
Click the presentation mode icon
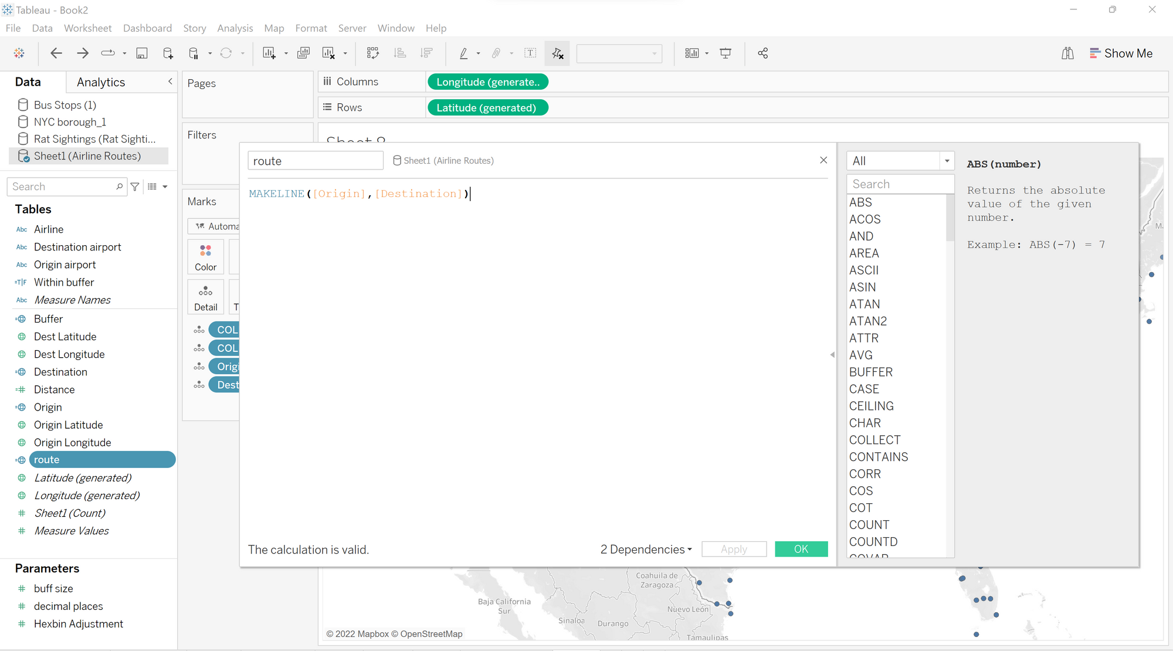[726, 53]
